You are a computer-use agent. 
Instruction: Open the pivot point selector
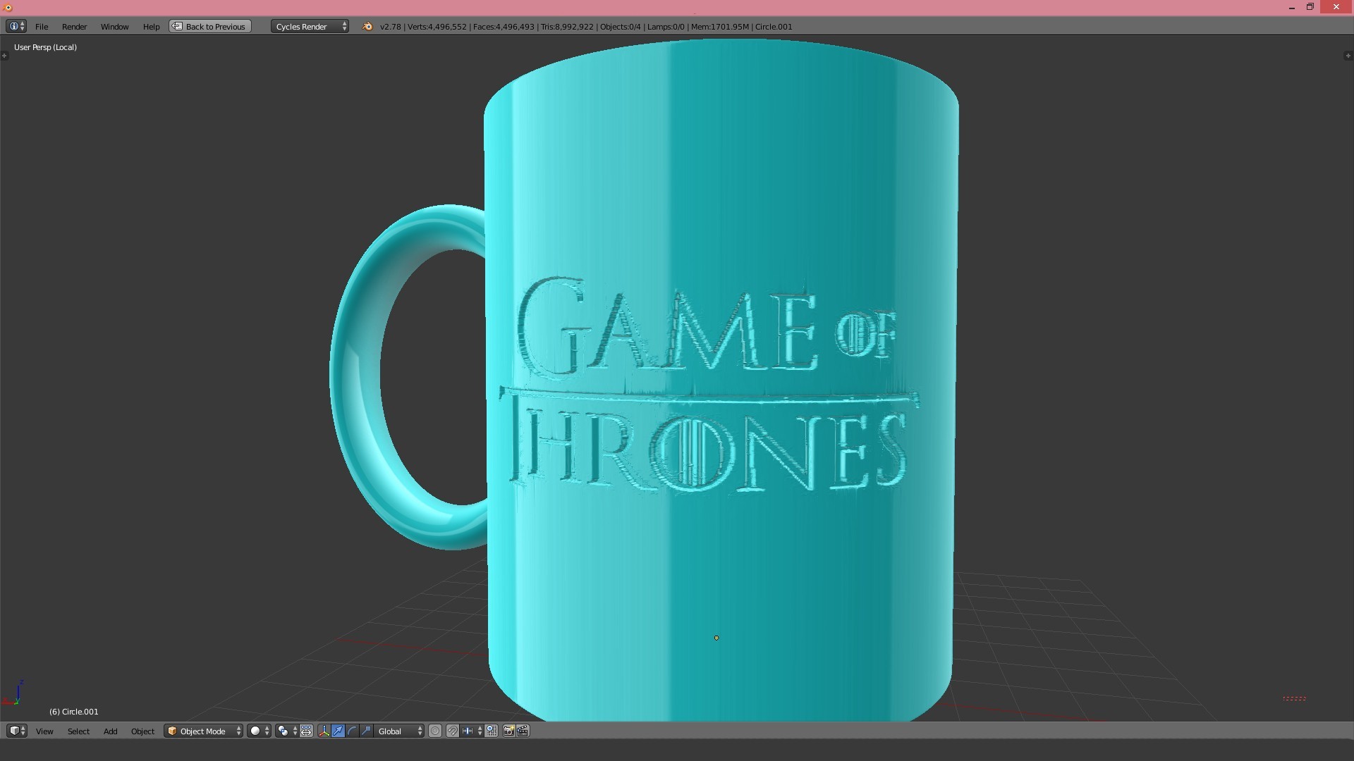click(286, 731)
